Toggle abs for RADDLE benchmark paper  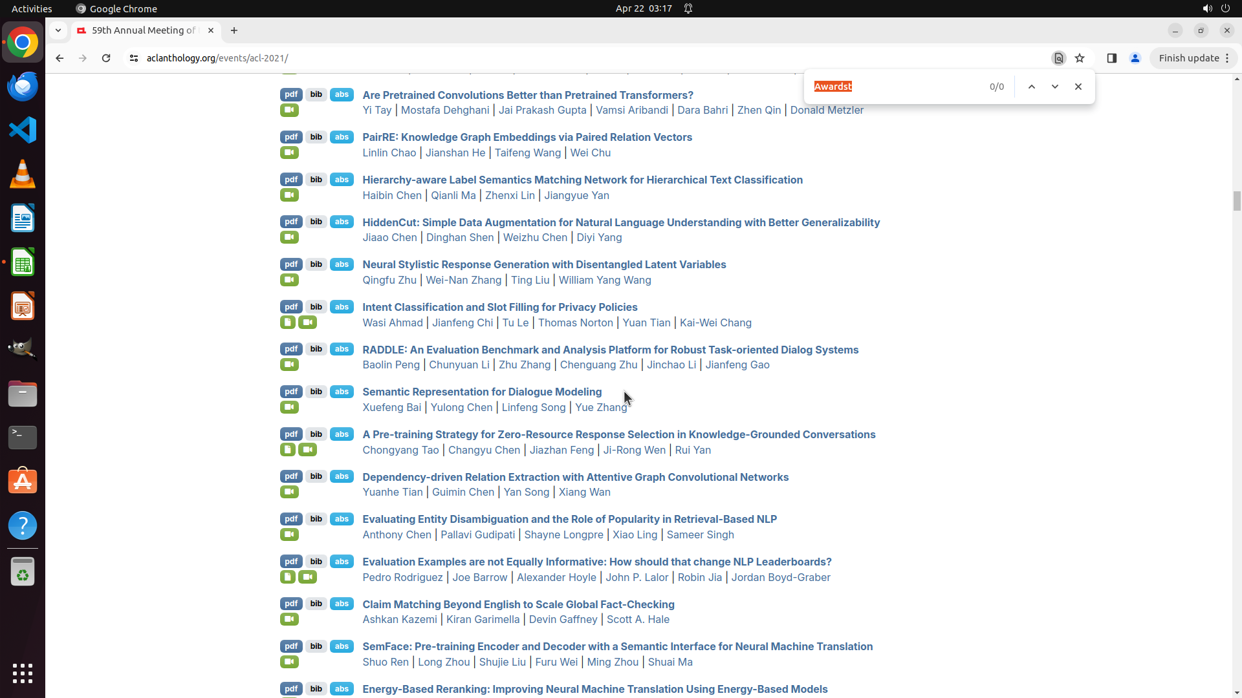(342, 349)
